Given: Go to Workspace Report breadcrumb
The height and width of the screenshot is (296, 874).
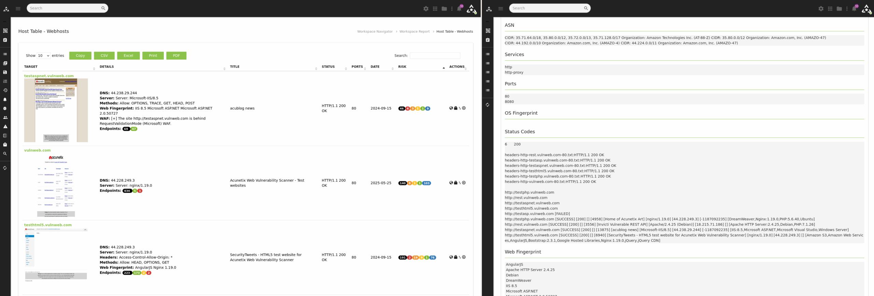Looking at the screenshot, I should [414, 31].
